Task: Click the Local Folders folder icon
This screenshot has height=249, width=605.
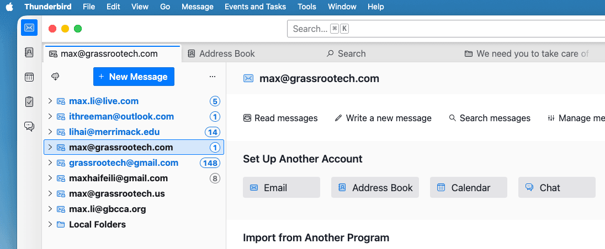Action: pos(61,224)
